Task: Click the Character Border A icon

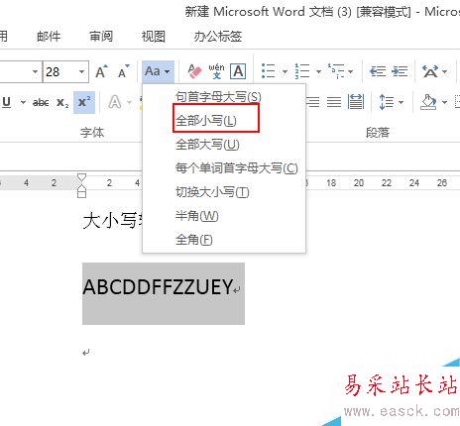Action: pos(238,71)
